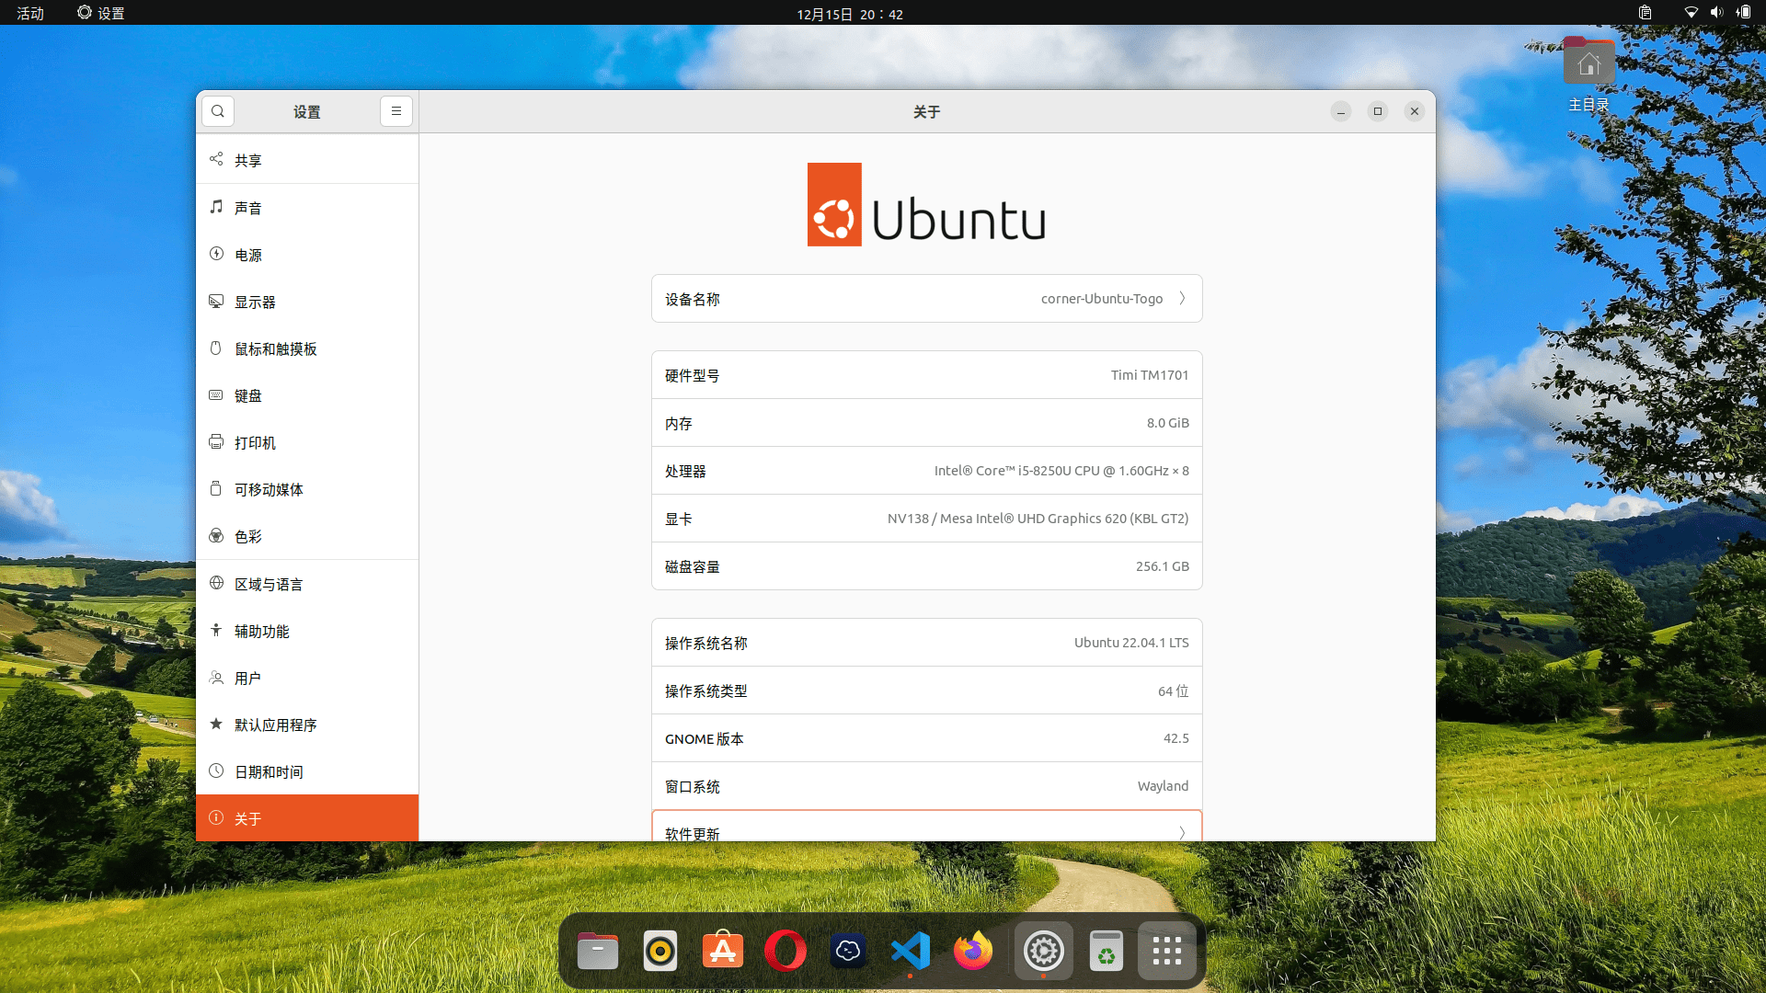Screen dimensions: 1766x993
Task: Click the keyboard icon beside 键盘
Action: (216, 394)
